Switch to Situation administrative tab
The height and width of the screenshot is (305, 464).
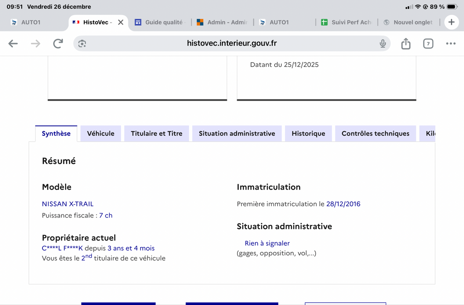pyautogui.click(x=237, y=134)
